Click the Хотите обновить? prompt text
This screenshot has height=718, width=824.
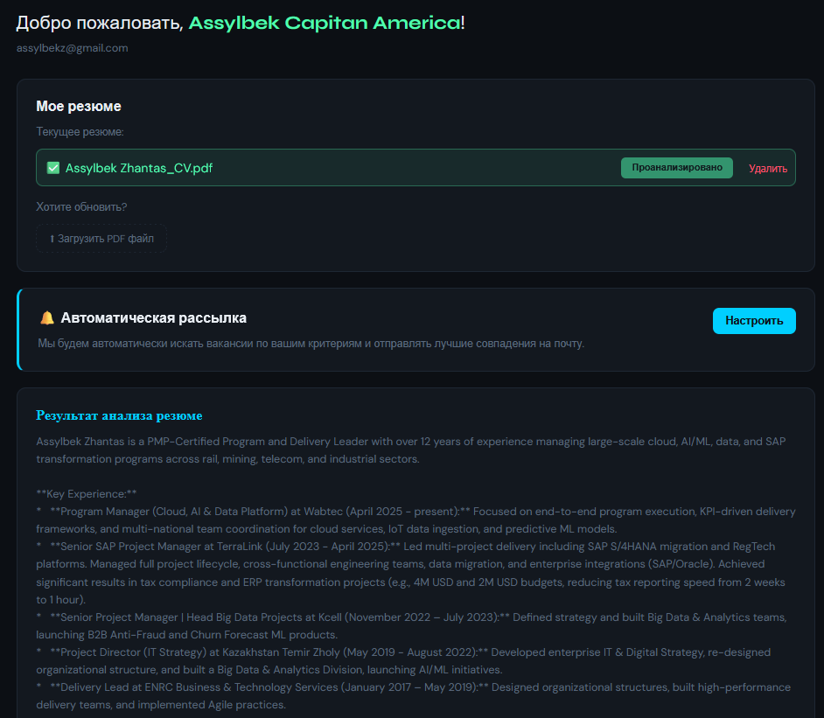tap(81, 207)
